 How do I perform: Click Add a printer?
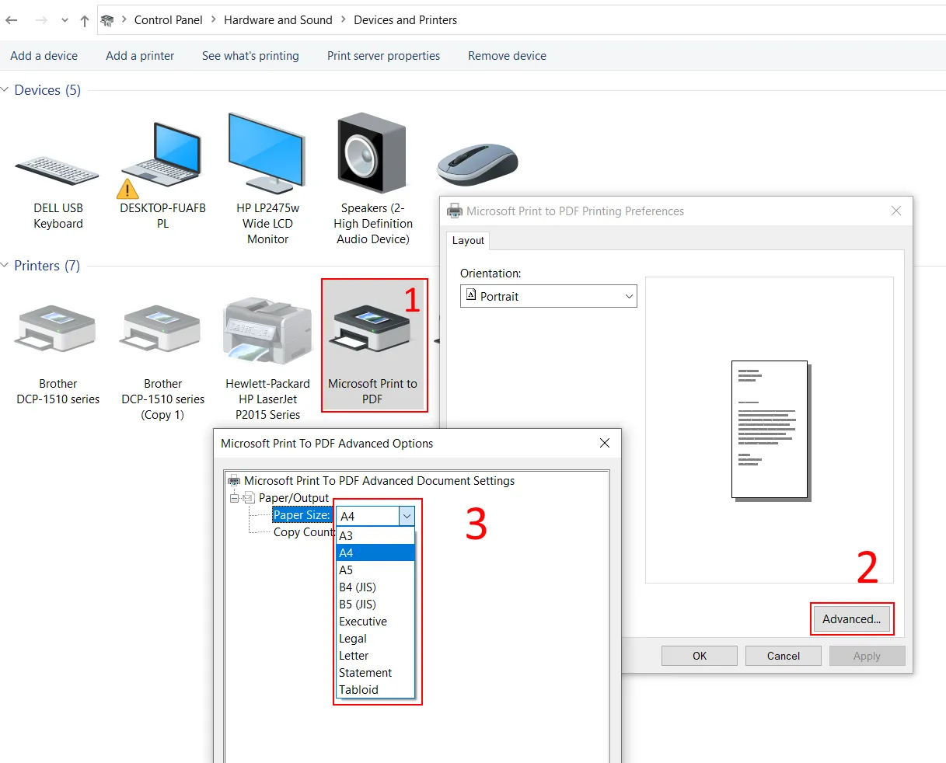(140, 56)
